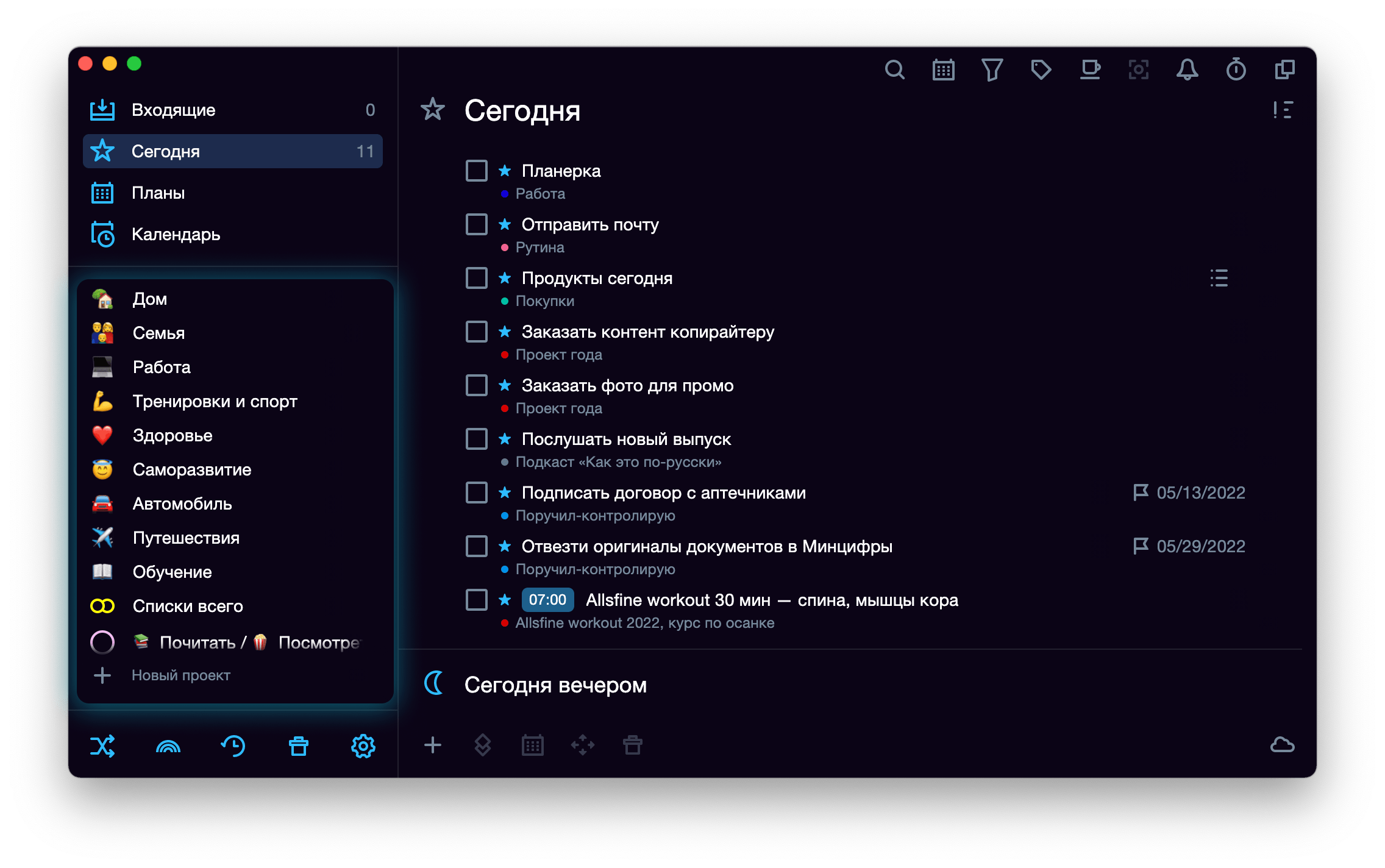Viewport: 1385px width, 868px height.
Task: Open the calendar view icon
Action: pyautogui.click(x=944, y=71)
